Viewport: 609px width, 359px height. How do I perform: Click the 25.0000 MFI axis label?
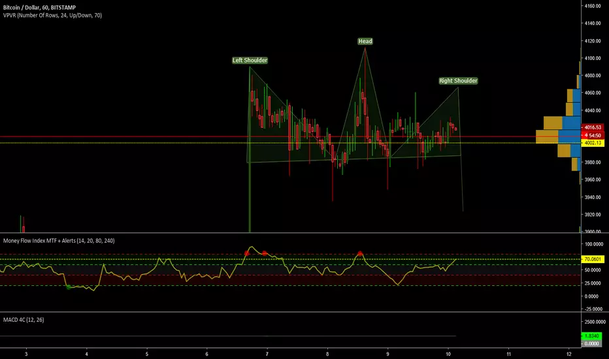[594, 283]
